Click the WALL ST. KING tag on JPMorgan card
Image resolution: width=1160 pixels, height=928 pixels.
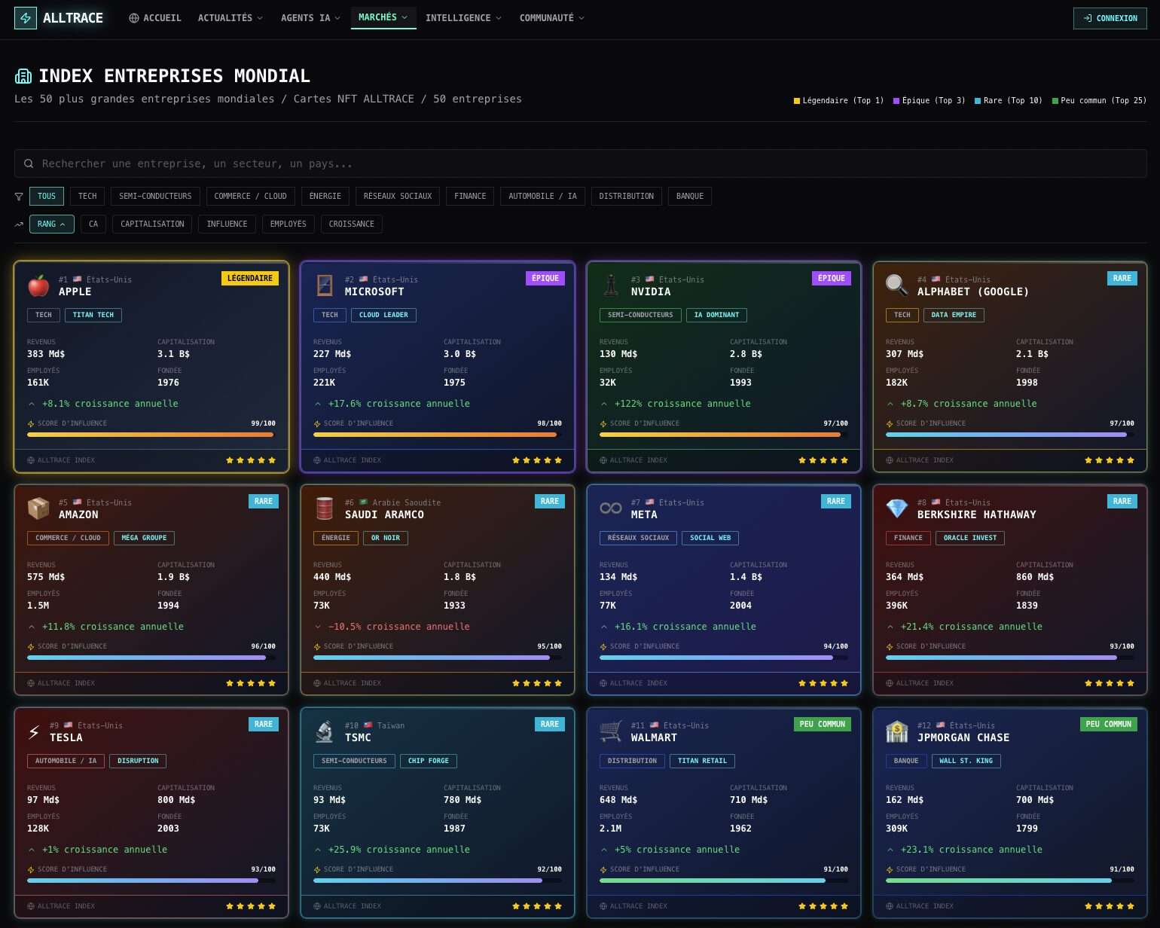coord(966,762)
